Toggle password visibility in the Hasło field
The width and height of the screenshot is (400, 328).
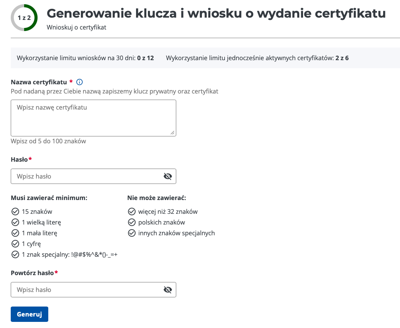point(167,176)
